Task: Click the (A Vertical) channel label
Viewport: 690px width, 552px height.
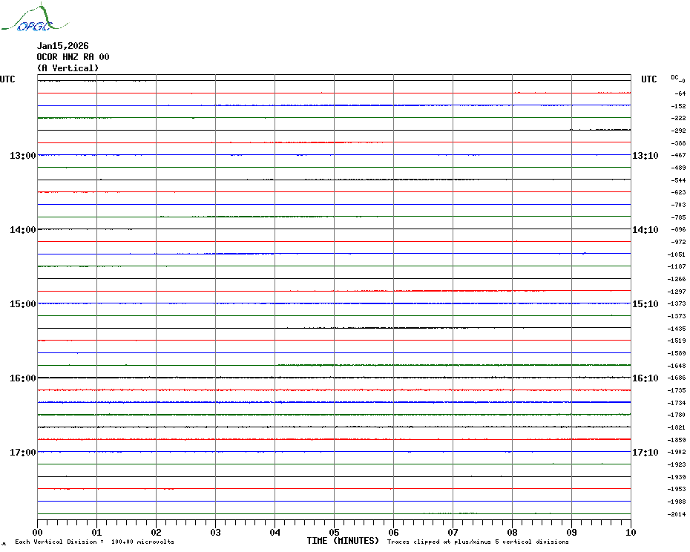Action: (68, 68)
